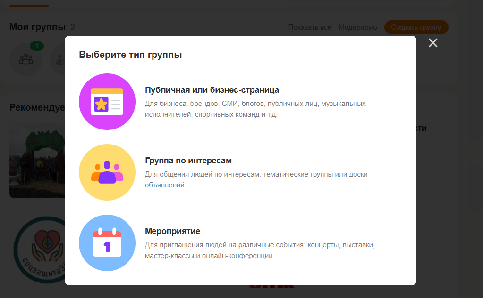Click the 'Создать группу' button behind the dialog
Viewport: 483px width, 298px height.
pyautogui.click(x=416, y=27)
